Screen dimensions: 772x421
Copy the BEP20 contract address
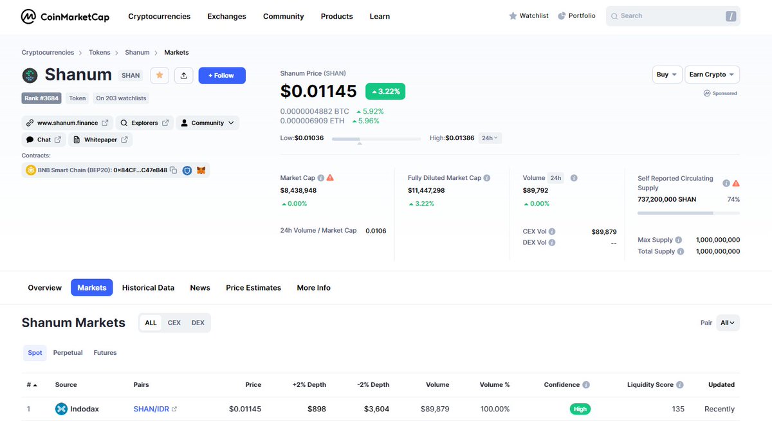tap(174, 170)
